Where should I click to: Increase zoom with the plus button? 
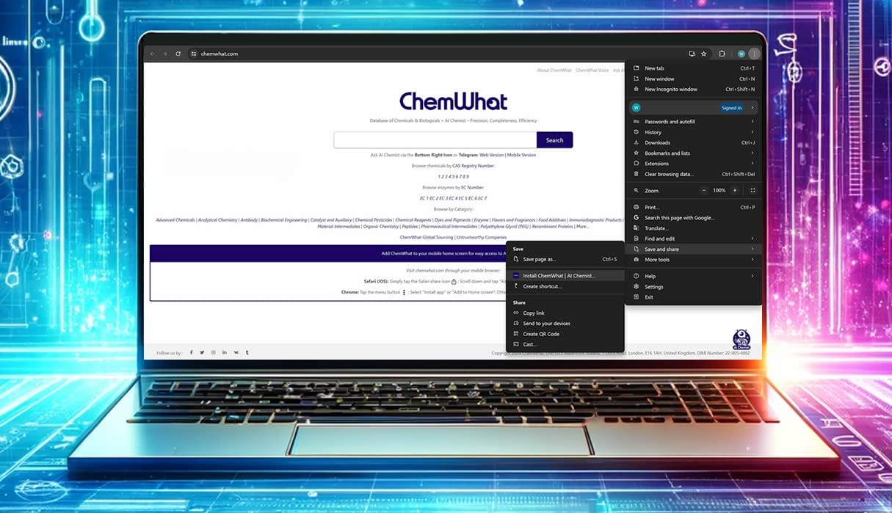click(735, 190)
